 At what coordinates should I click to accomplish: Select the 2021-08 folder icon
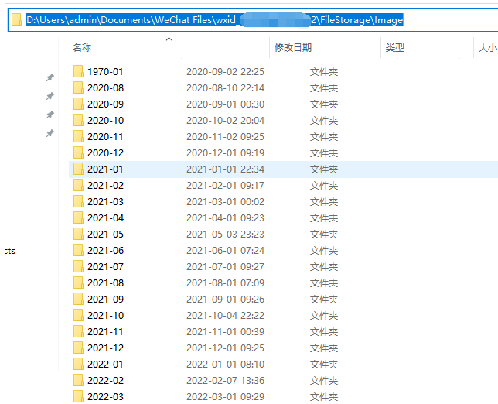point(78,282)
